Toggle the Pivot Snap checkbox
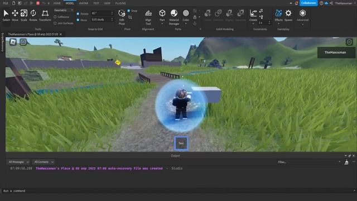Image resolution: width=357 pixels, height=201 pixels. [129, 11]
